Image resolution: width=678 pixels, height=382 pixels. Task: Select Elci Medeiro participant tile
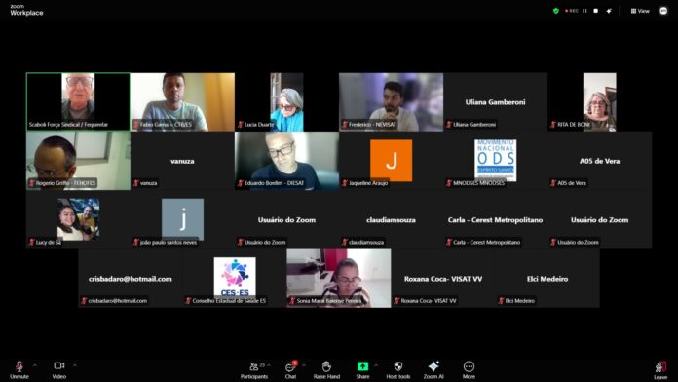[547, 278]
